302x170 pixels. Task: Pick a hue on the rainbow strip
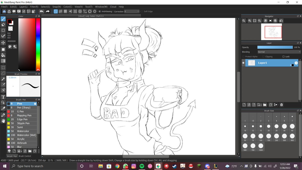tap(38, 45)
